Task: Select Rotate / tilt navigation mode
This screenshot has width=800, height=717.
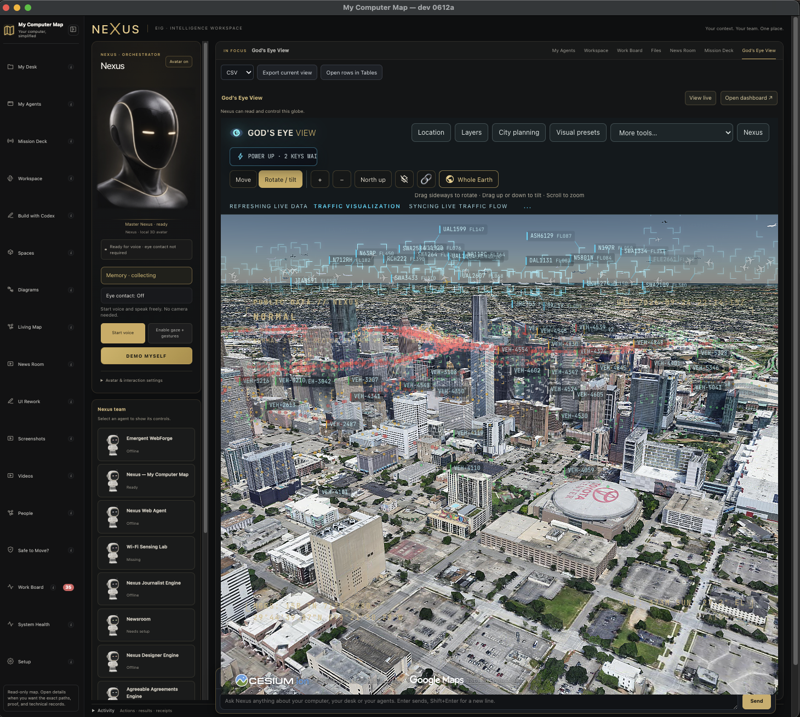Action: tap(281, 179)
